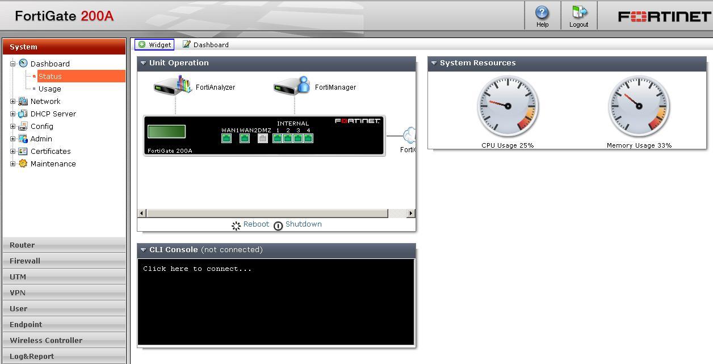Click the Admin icon in the tree
713x364 pixels.
23,139
